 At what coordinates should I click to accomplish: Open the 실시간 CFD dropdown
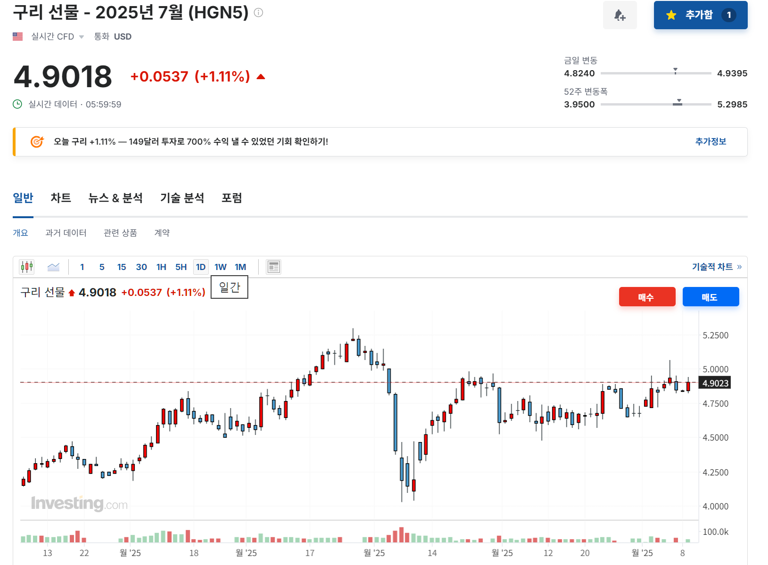tap(81, 36)
